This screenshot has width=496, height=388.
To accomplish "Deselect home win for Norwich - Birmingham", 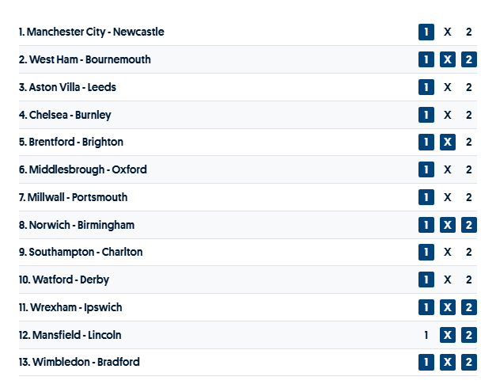I will [426, 225].
